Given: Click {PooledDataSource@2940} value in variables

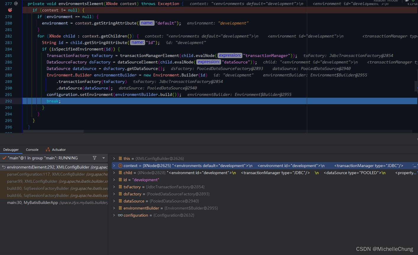Looking at the screenshot, I should tap(174, 201).
